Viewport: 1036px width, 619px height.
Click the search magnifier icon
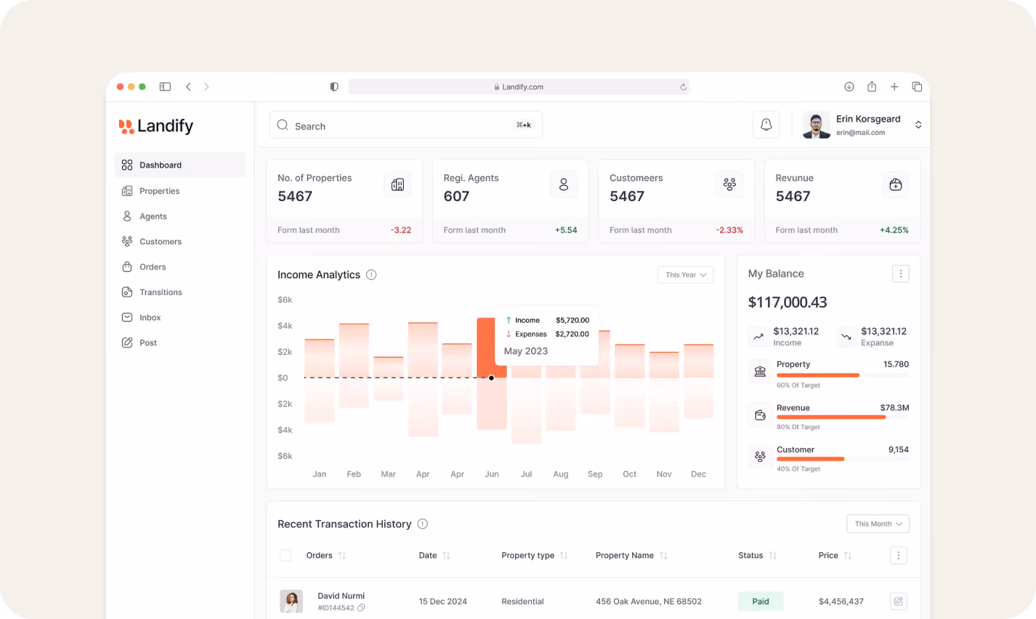(283, 125)
